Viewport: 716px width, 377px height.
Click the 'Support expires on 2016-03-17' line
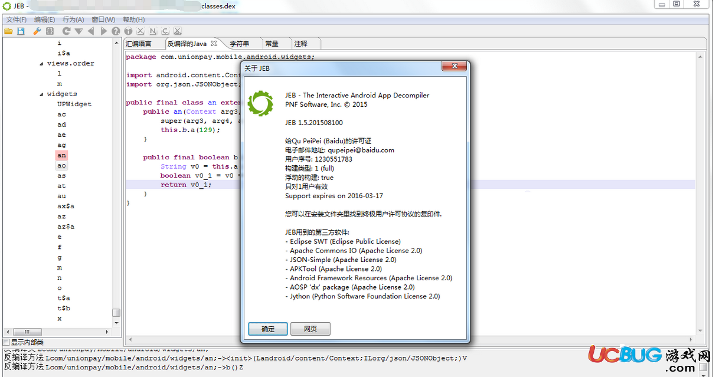334,196
